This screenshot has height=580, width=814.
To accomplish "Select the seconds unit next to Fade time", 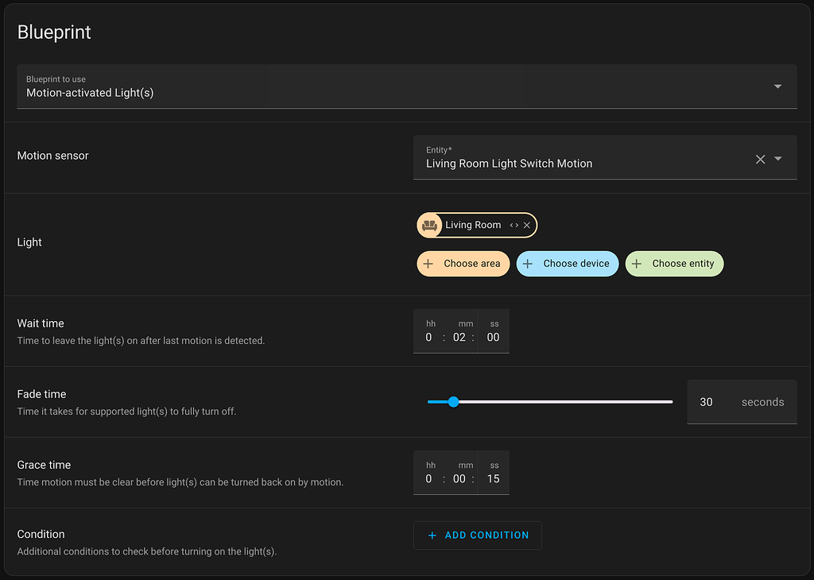I will (762, 402).
